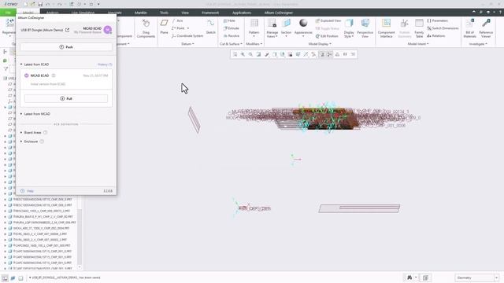Open the Parameters dialog

tap(438, 20)
